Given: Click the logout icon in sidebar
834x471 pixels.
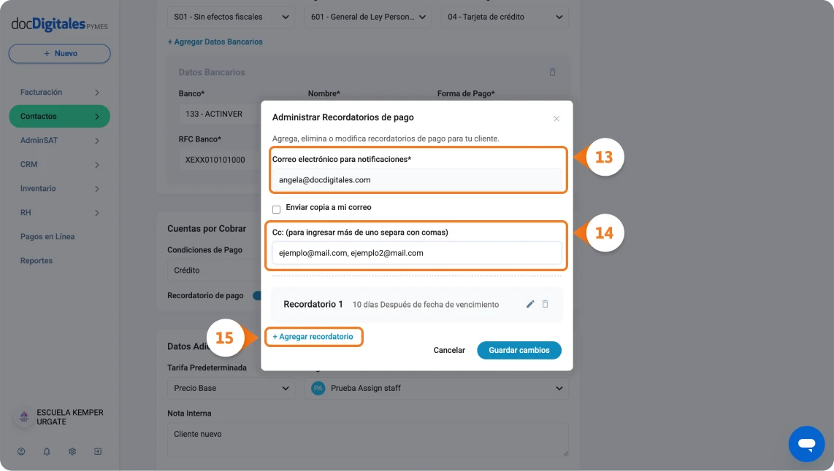Looking at the screenshot, I should click(x=98, y=451).
